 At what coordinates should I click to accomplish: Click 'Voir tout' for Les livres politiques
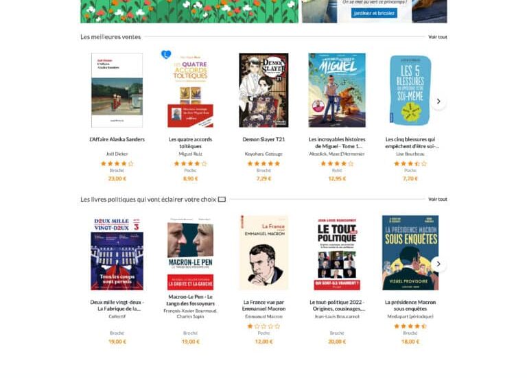(438, 199)
